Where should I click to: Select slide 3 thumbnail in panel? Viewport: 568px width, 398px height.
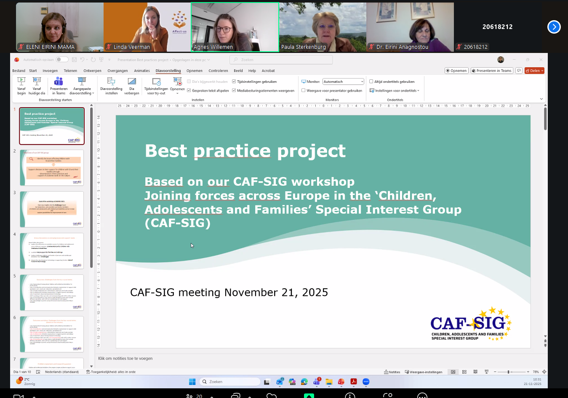click(52, 209)
